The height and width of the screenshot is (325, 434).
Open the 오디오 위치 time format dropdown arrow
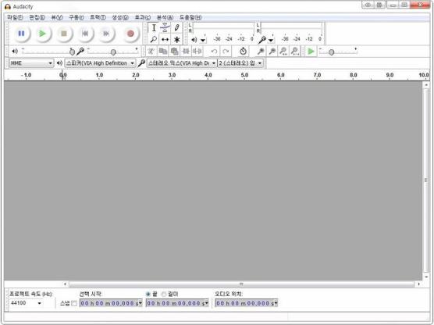[x=276, y=303]
